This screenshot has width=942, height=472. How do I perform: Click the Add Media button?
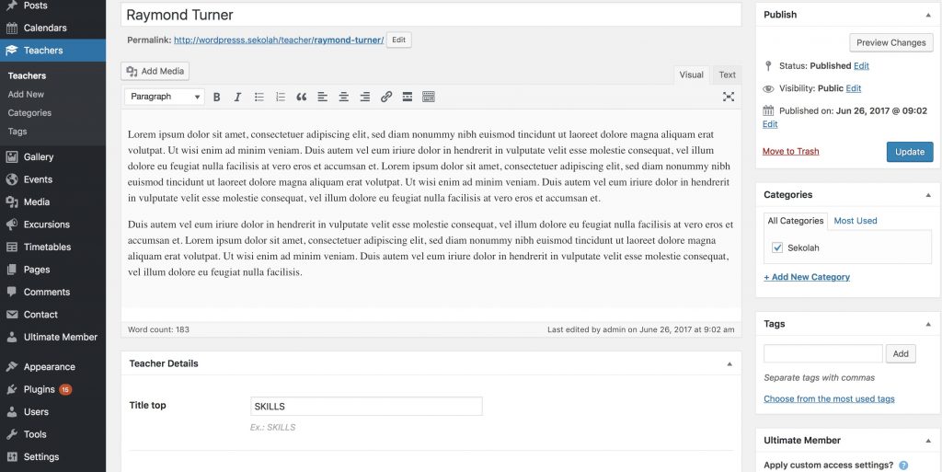[x=155, y=71]
